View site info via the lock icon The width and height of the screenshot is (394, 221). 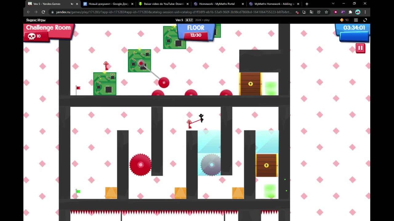tap(52, 12)
